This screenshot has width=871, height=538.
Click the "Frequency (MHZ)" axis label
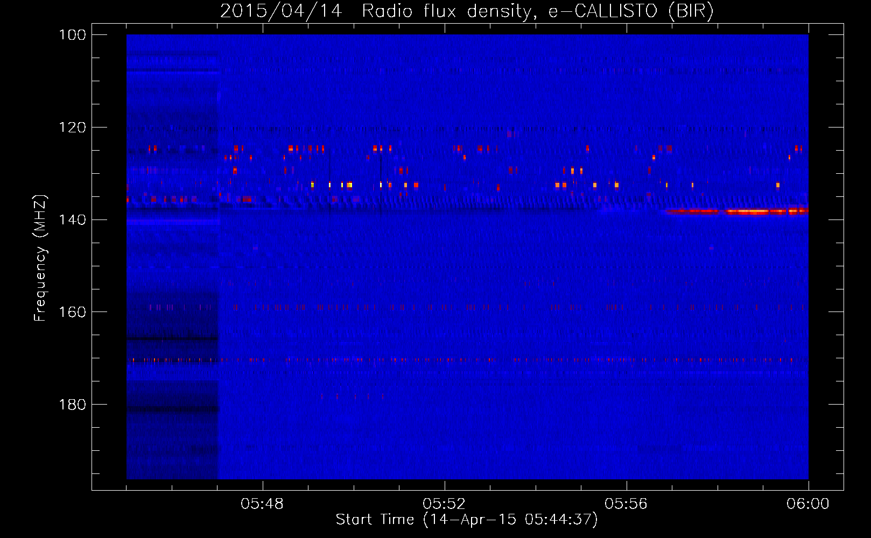coord(40,258)
